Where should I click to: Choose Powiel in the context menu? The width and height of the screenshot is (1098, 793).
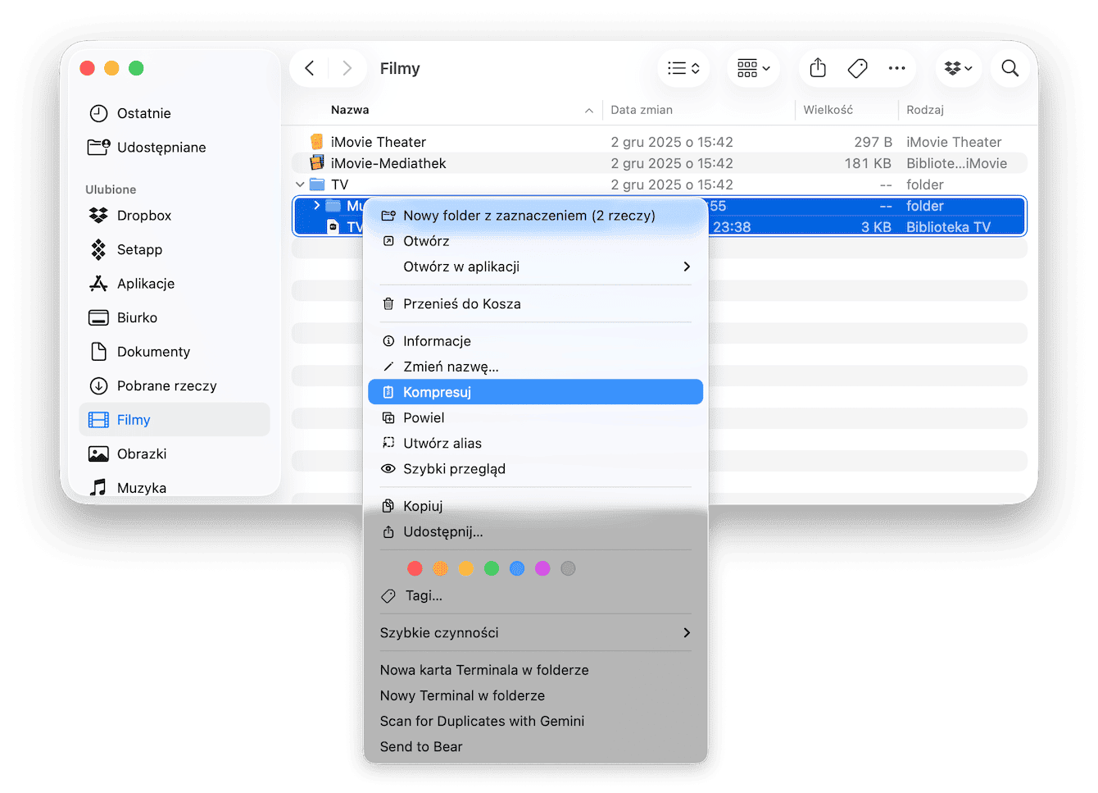pos(536,417)
